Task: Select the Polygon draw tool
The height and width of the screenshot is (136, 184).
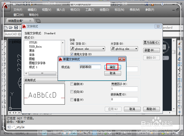Action: (4, 59)
